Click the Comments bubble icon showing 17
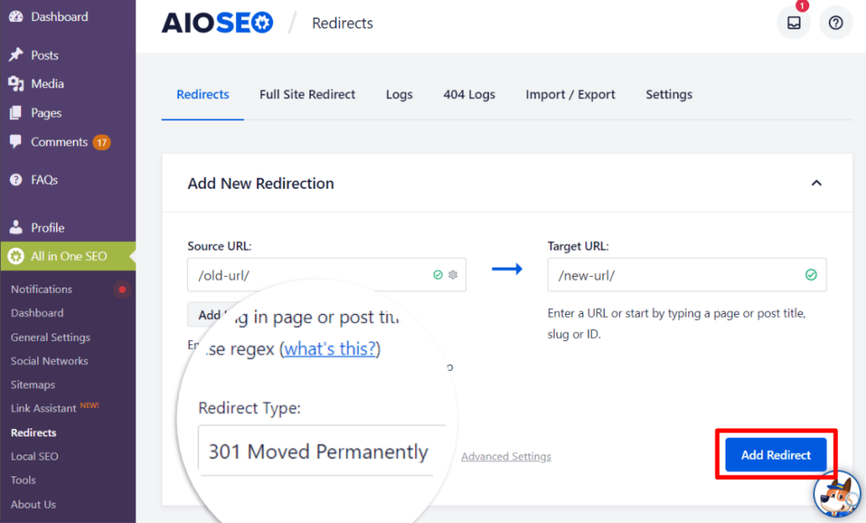Viewport: 866px width, 523px height. (x=17, y=141)
